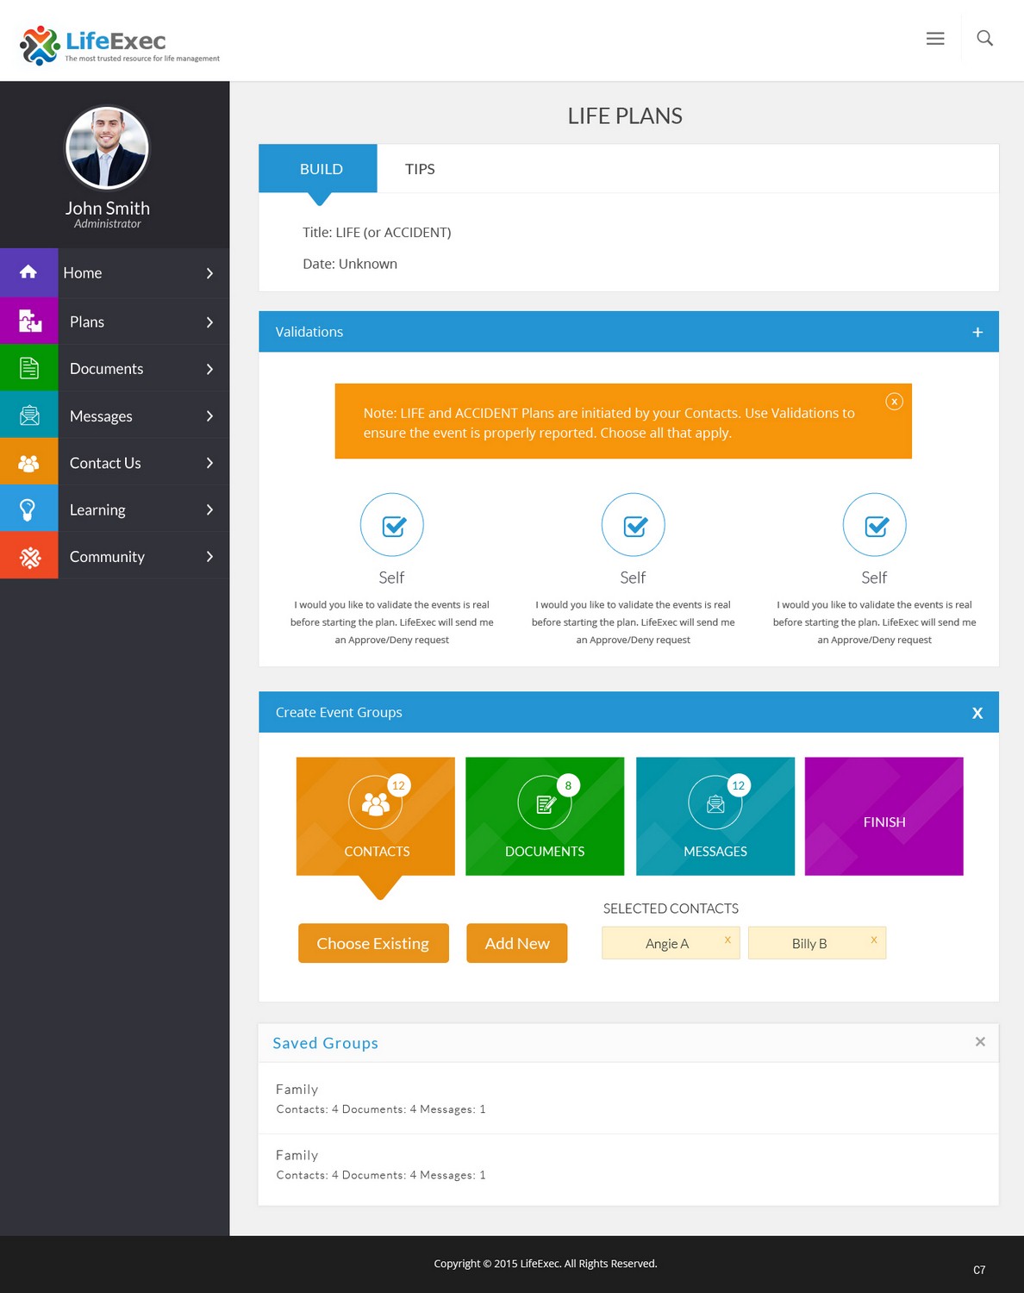Click the orange Contact Us people icon

pyautogui.click(x=28, y=462)
